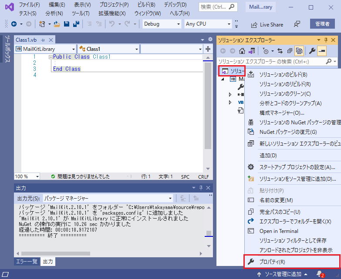Screen dimensions: 341x279
Task: Open the ビルド(B) menu
Action: tap(146, 5)
